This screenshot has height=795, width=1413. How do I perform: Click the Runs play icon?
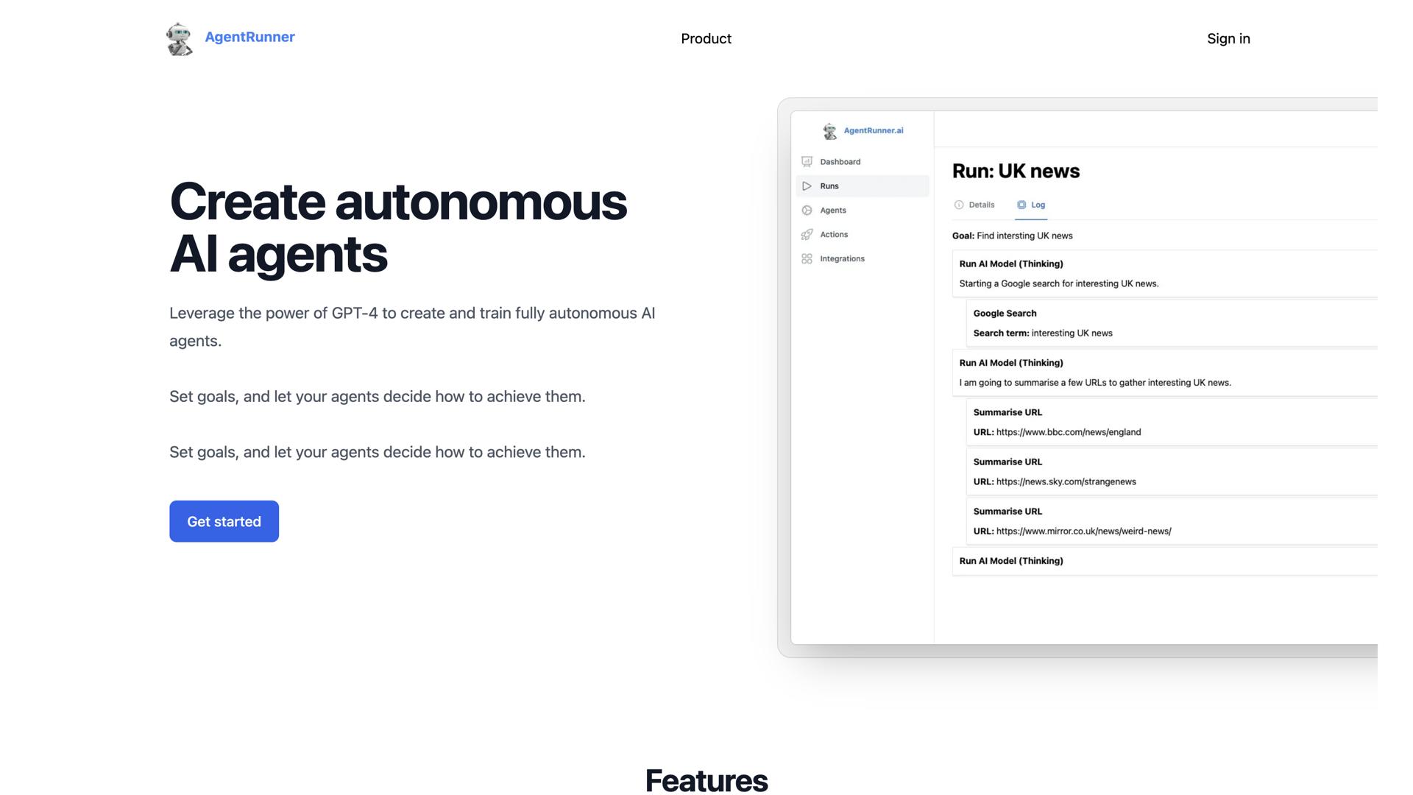click(x=807, y=185)
